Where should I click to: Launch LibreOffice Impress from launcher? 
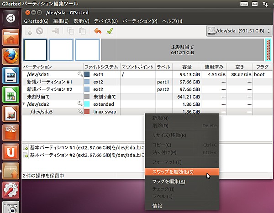pos(11,114)
